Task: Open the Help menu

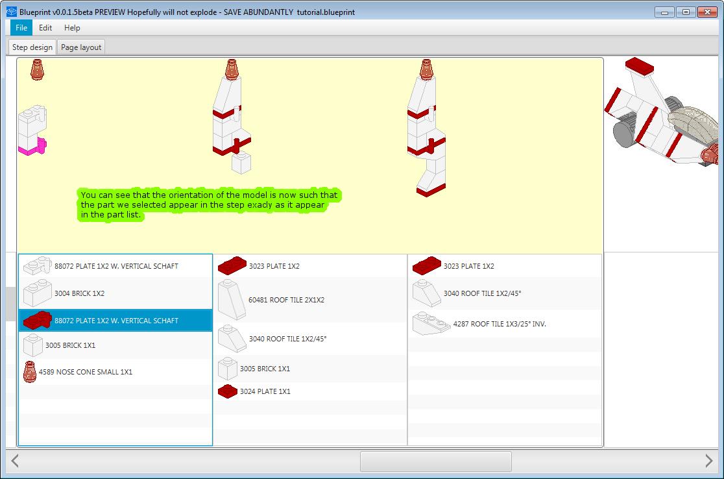Action: pos(72,28)
